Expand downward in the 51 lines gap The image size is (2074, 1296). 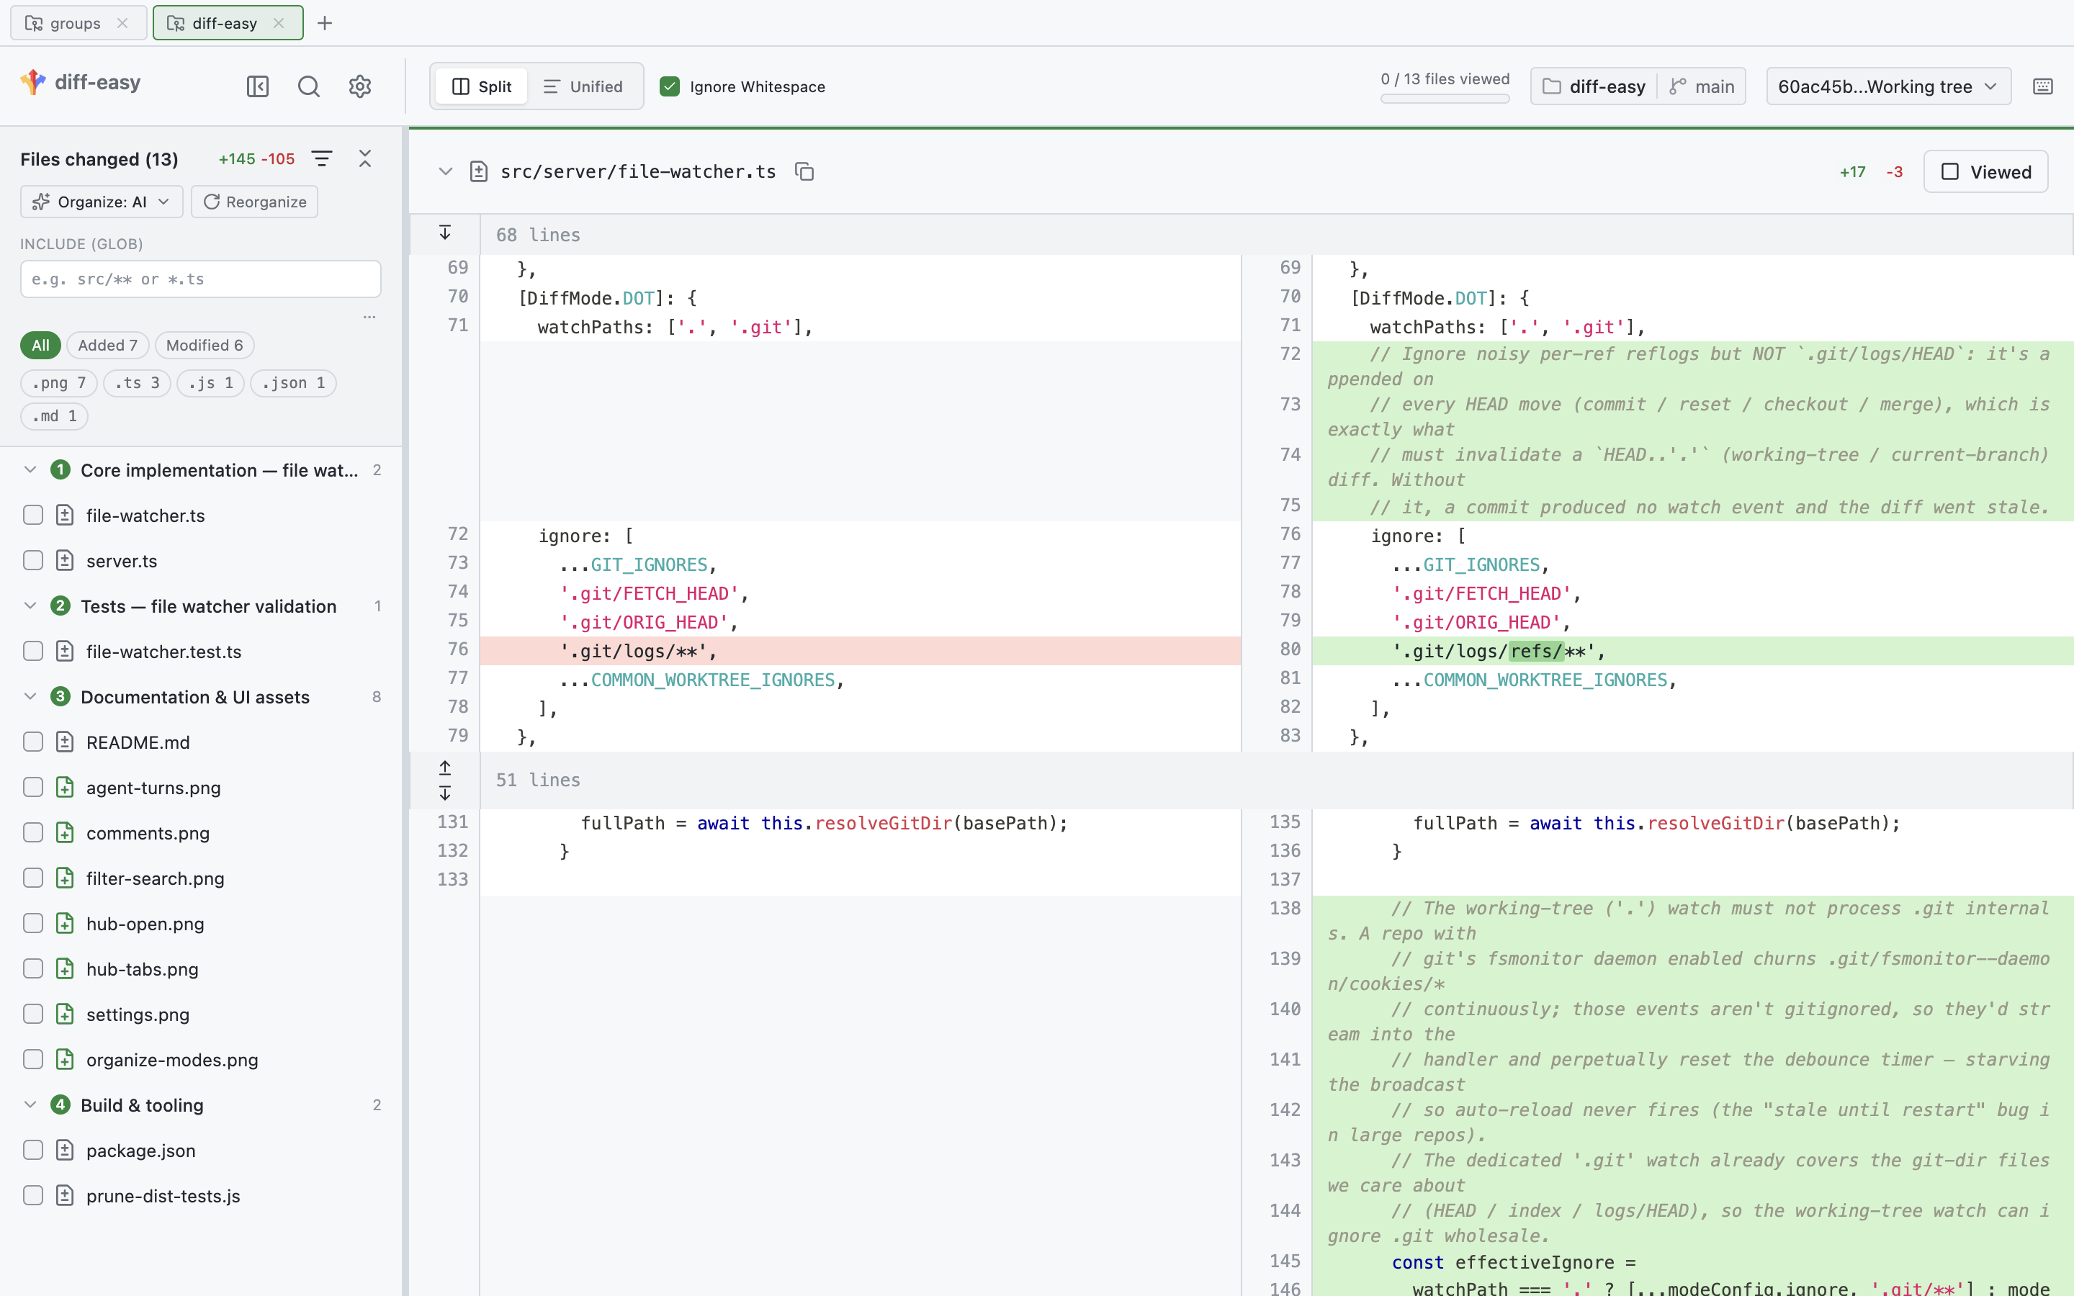(x=445, y=793)
